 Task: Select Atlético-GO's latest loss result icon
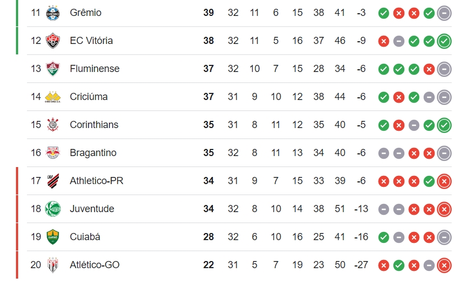click(444, 265)
